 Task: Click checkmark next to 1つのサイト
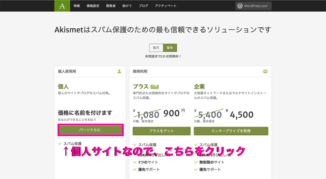(x=135, y=162)
